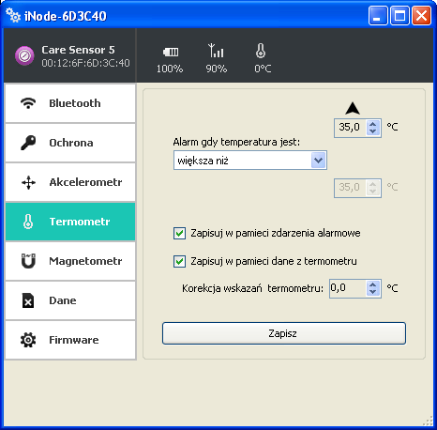
Task: Click the memory card icon beside Dane
Action: click(x=28, y=300)
